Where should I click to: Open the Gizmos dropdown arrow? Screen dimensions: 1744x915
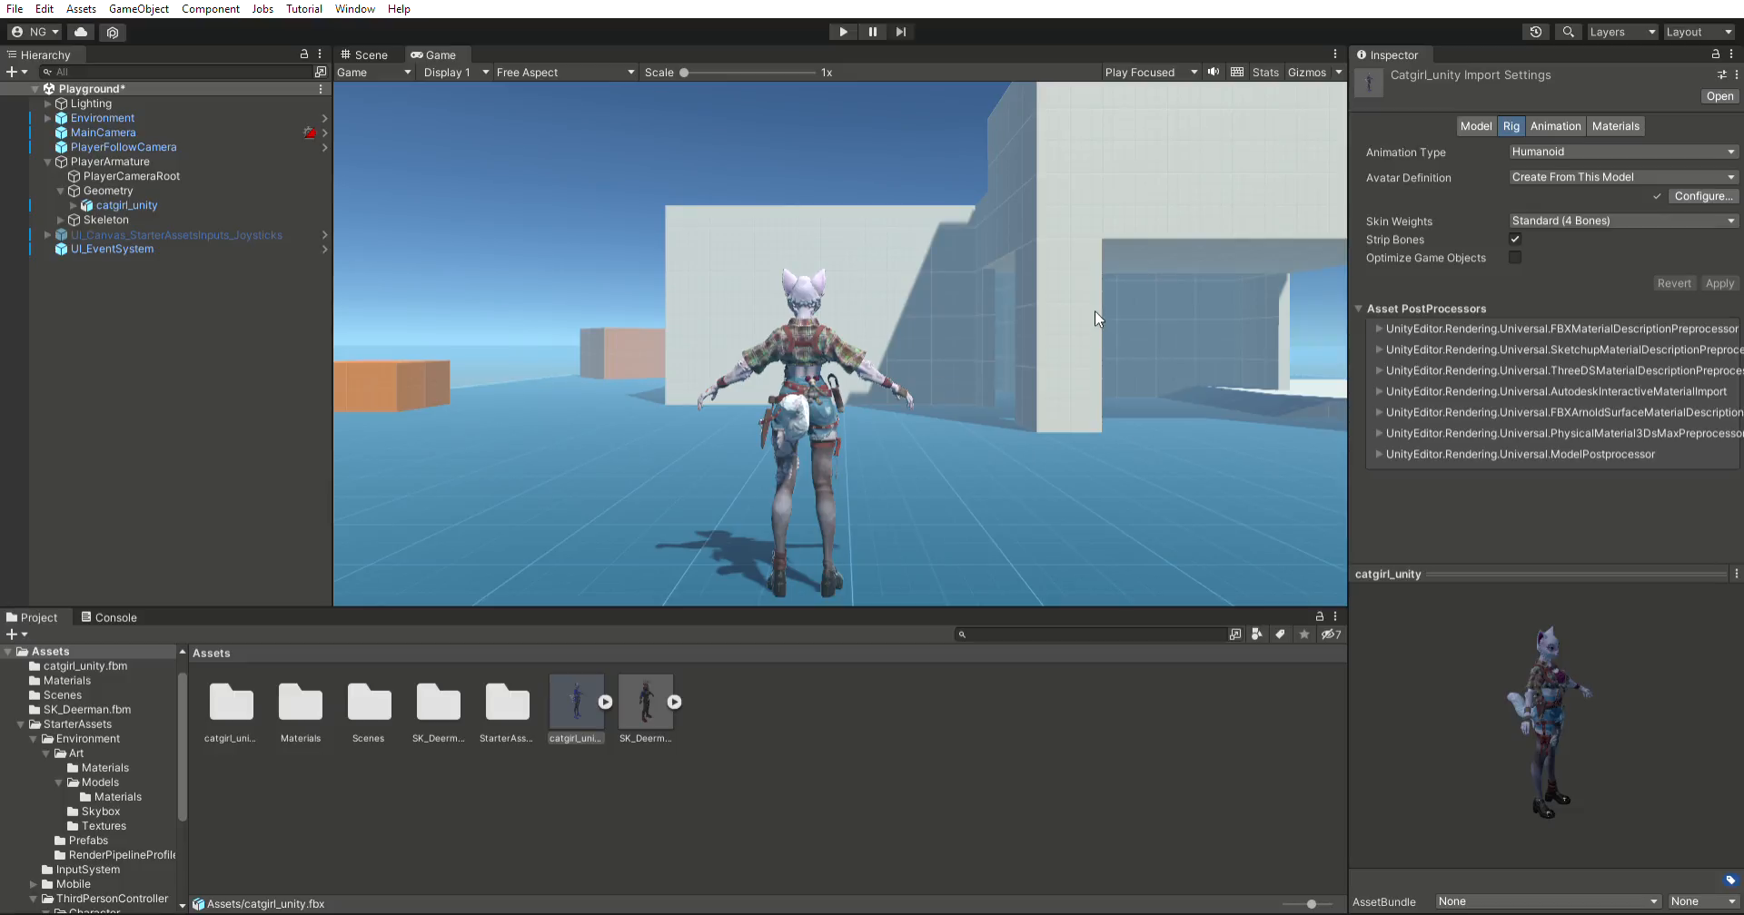1338,72
